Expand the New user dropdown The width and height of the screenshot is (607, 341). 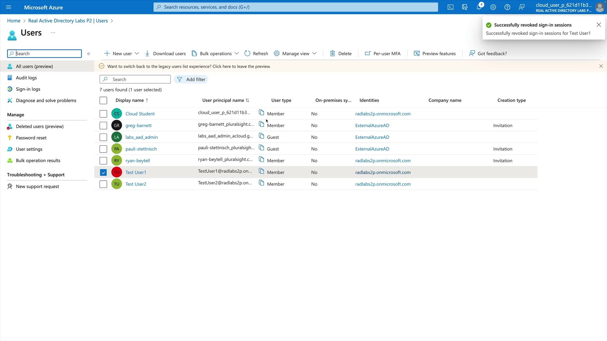(137, 54)
